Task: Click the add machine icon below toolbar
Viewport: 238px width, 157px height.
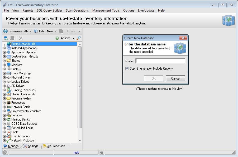Action: (6, 38)
